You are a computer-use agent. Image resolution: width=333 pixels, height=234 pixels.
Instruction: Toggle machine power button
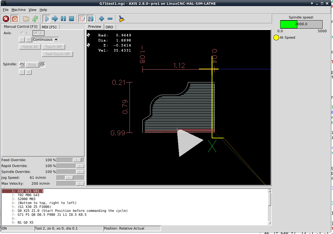coord(15,19)
